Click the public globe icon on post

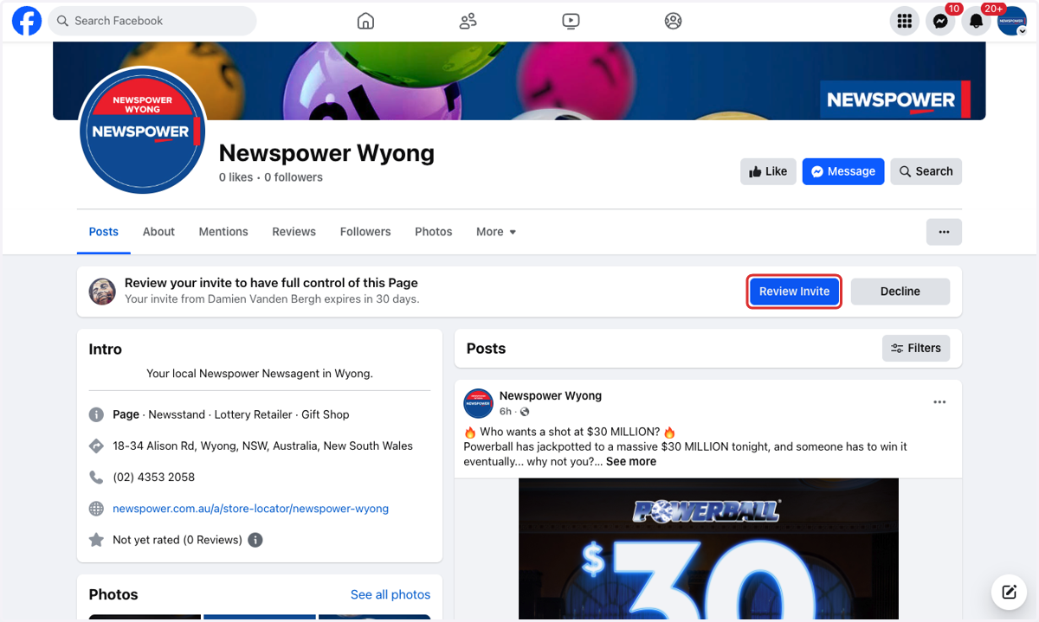click(x=525, y=412)
